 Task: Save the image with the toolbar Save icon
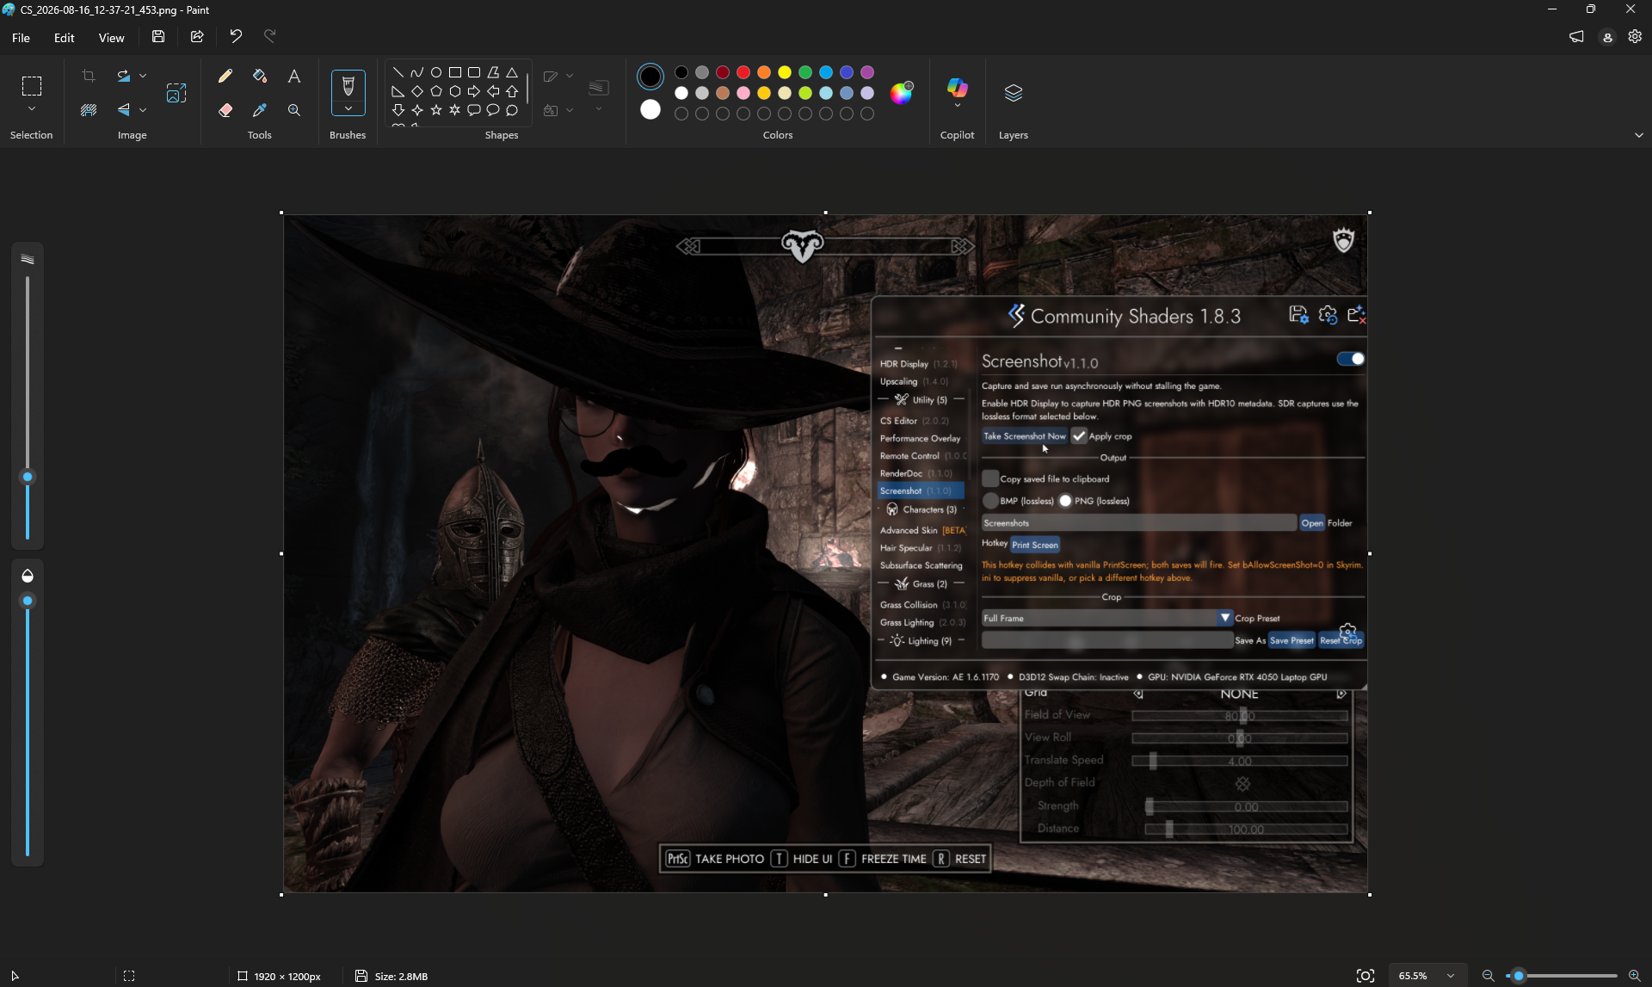coord(158,36)
